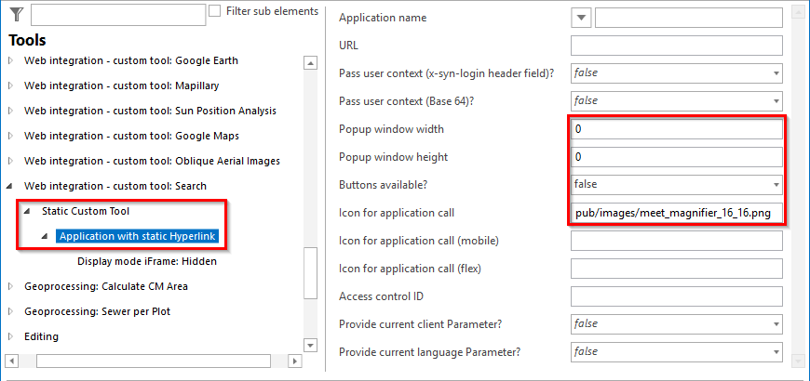Select Display mode iFrame: Hidden item

[147, 261]
